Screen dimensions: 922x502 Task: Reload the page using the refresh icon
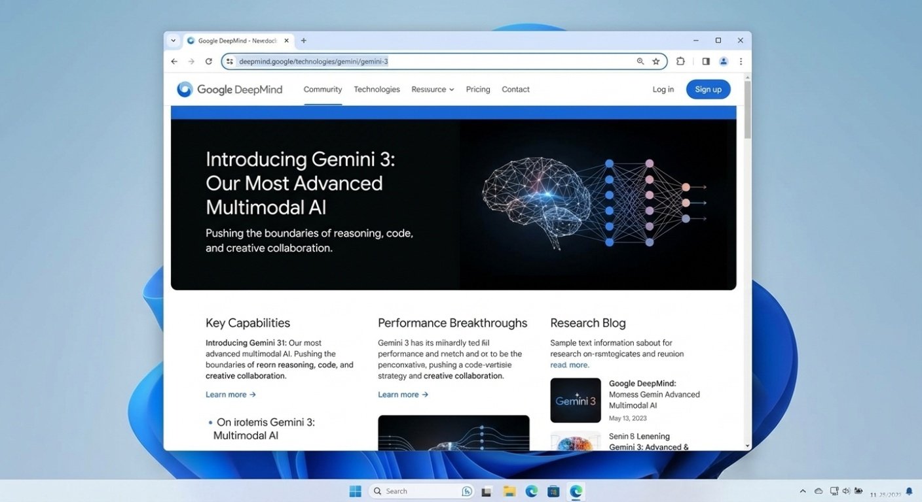[x=209, y=61]
